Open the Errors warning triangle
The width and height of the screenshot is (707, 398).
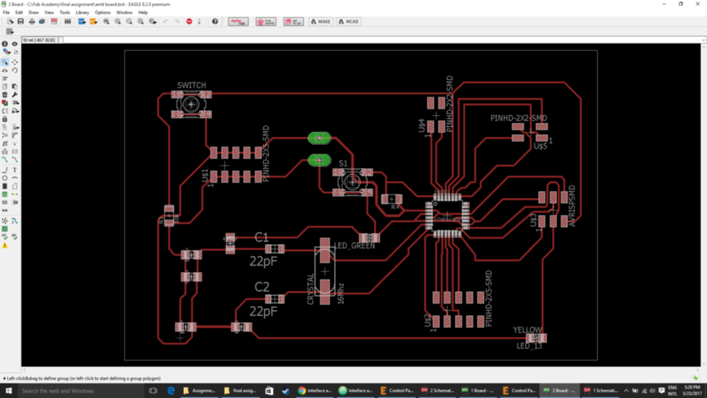[5, 246]
